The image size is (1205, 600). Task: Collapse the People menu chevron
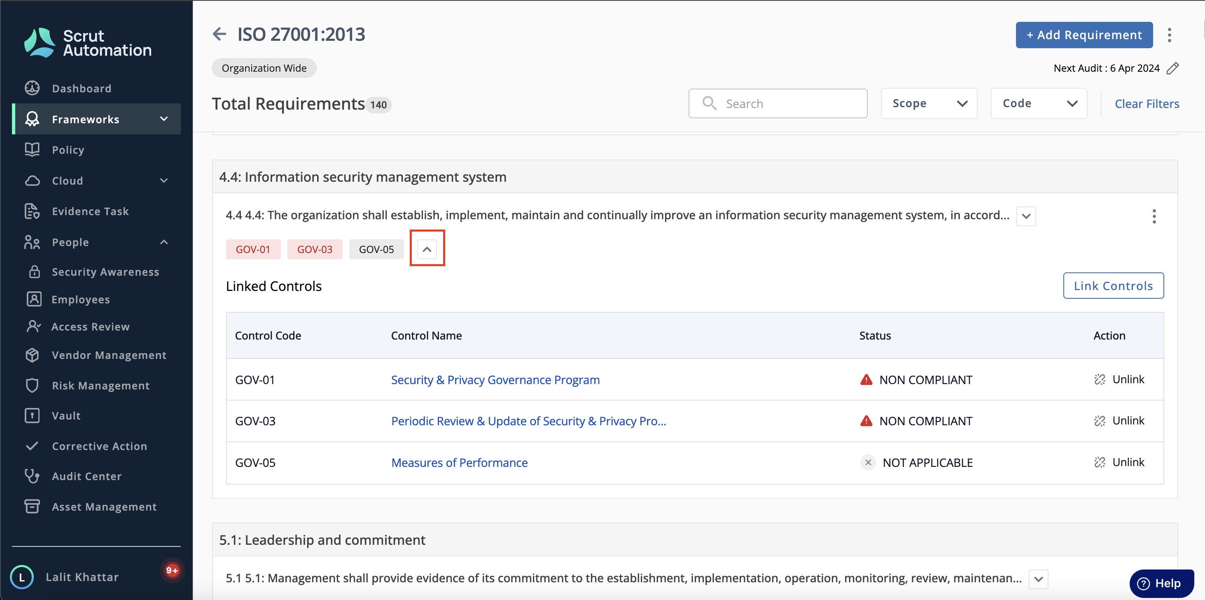[164, 242]
